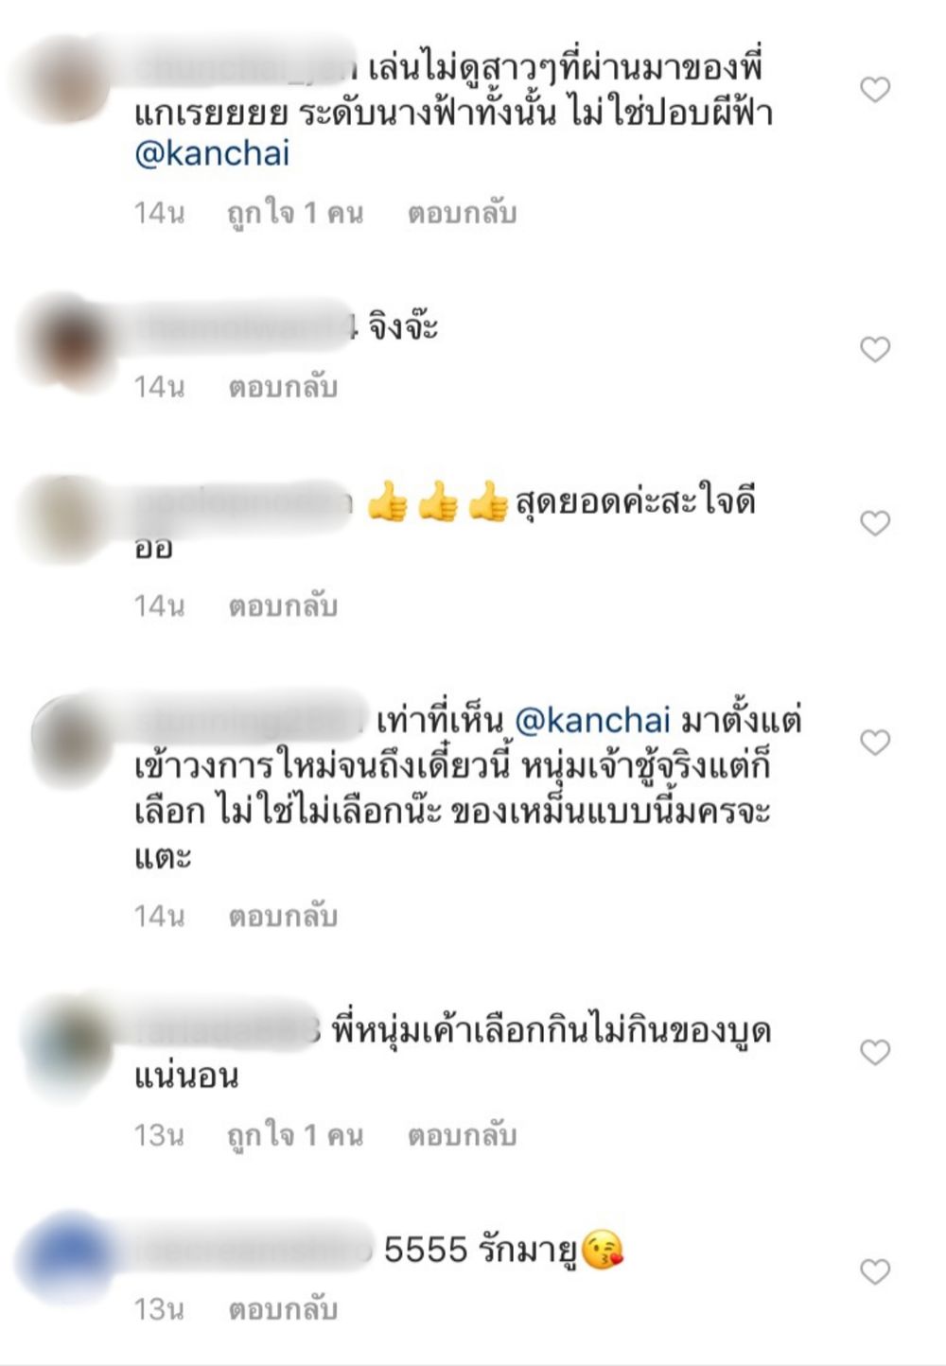The image size is (946, 1366).
Task: Reply to the สุดยอดค่ะสะใจดี comment
Action: point(283,605)
